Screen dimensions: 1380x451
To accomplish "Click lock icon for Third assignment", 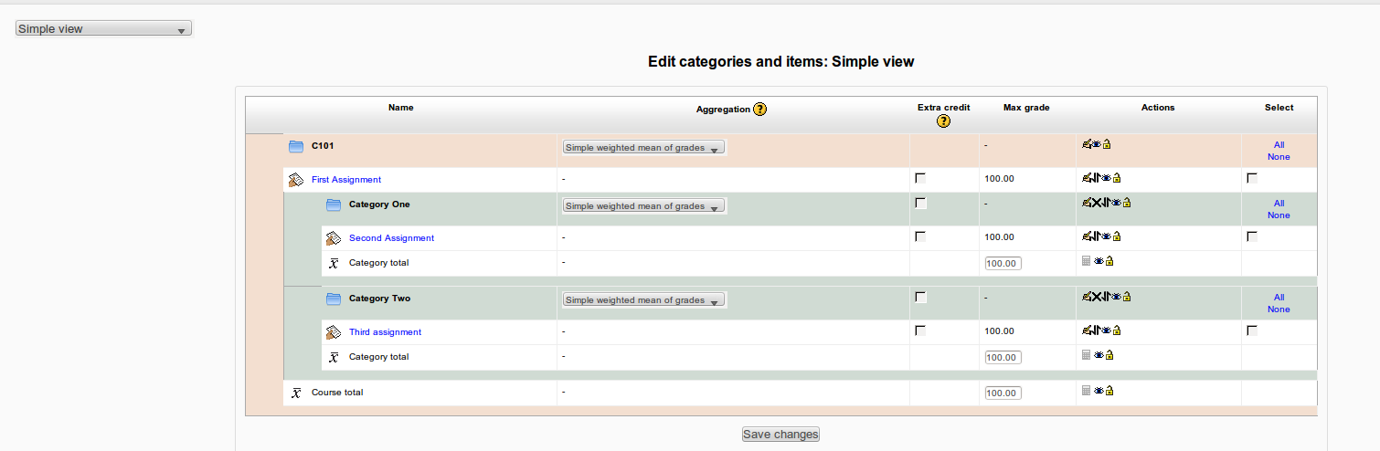I will tap(1117, 330).
